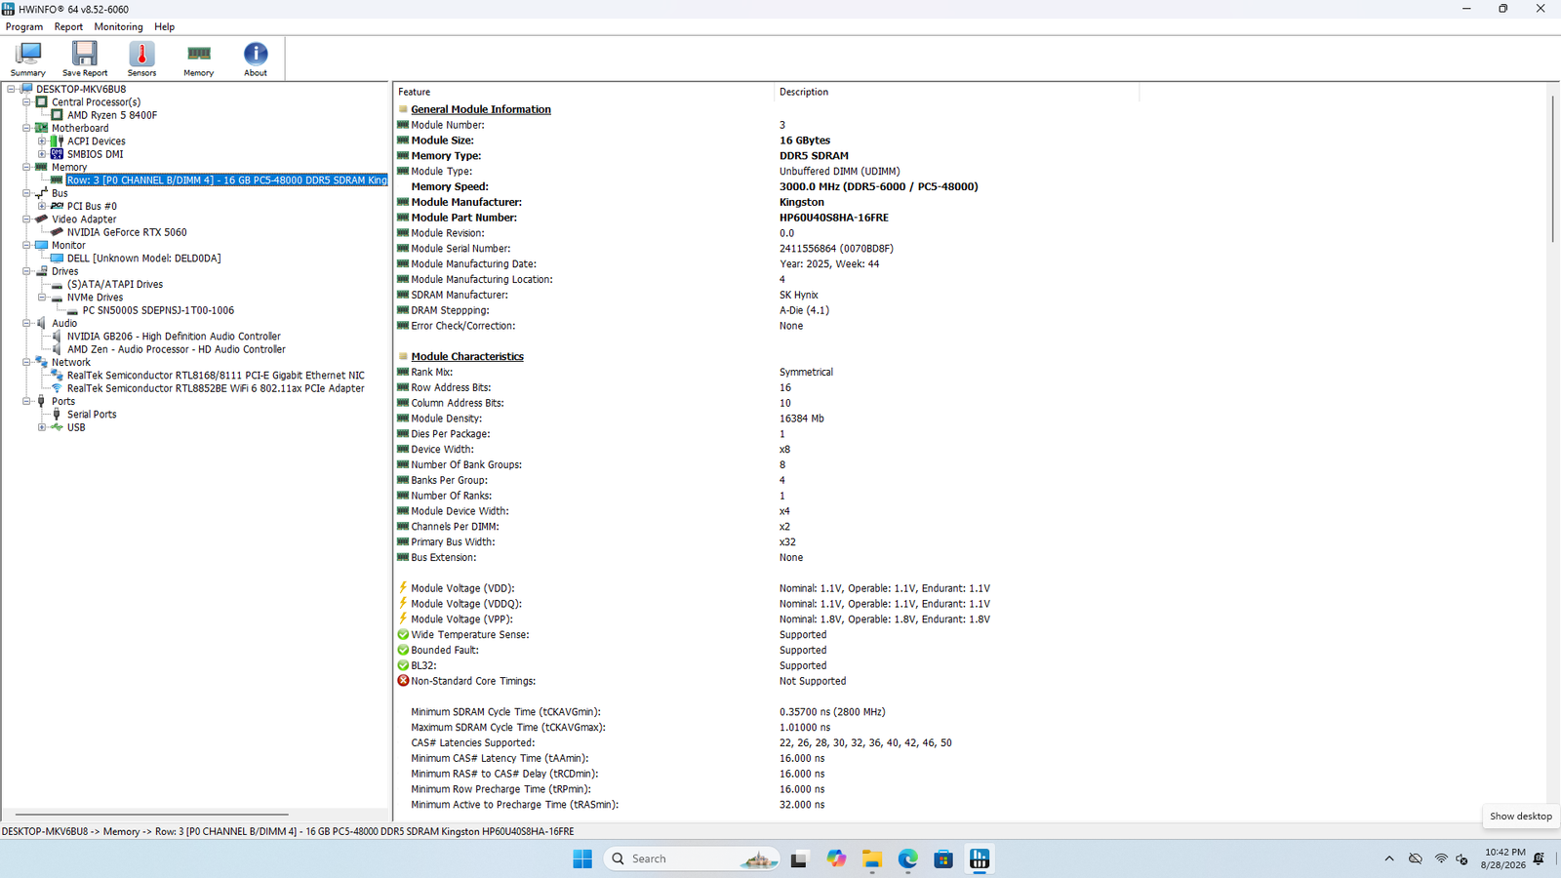Click the SDRAM Manufacturer value SK Hynix
Viewport: 1561px width, 878px height.
(x=799, y=295)
